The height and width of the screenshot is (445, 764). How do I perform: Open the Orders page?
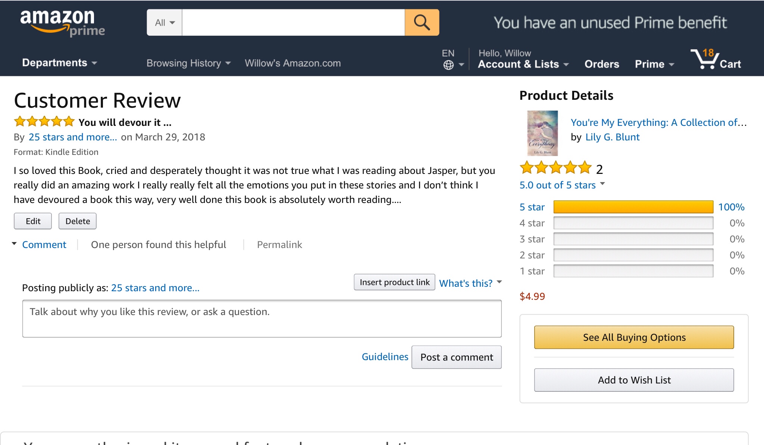(601, 64)
